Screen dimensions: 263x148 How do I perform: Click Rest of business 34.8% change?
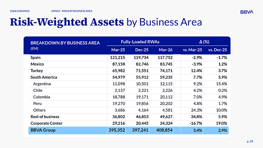pos(197,117)
